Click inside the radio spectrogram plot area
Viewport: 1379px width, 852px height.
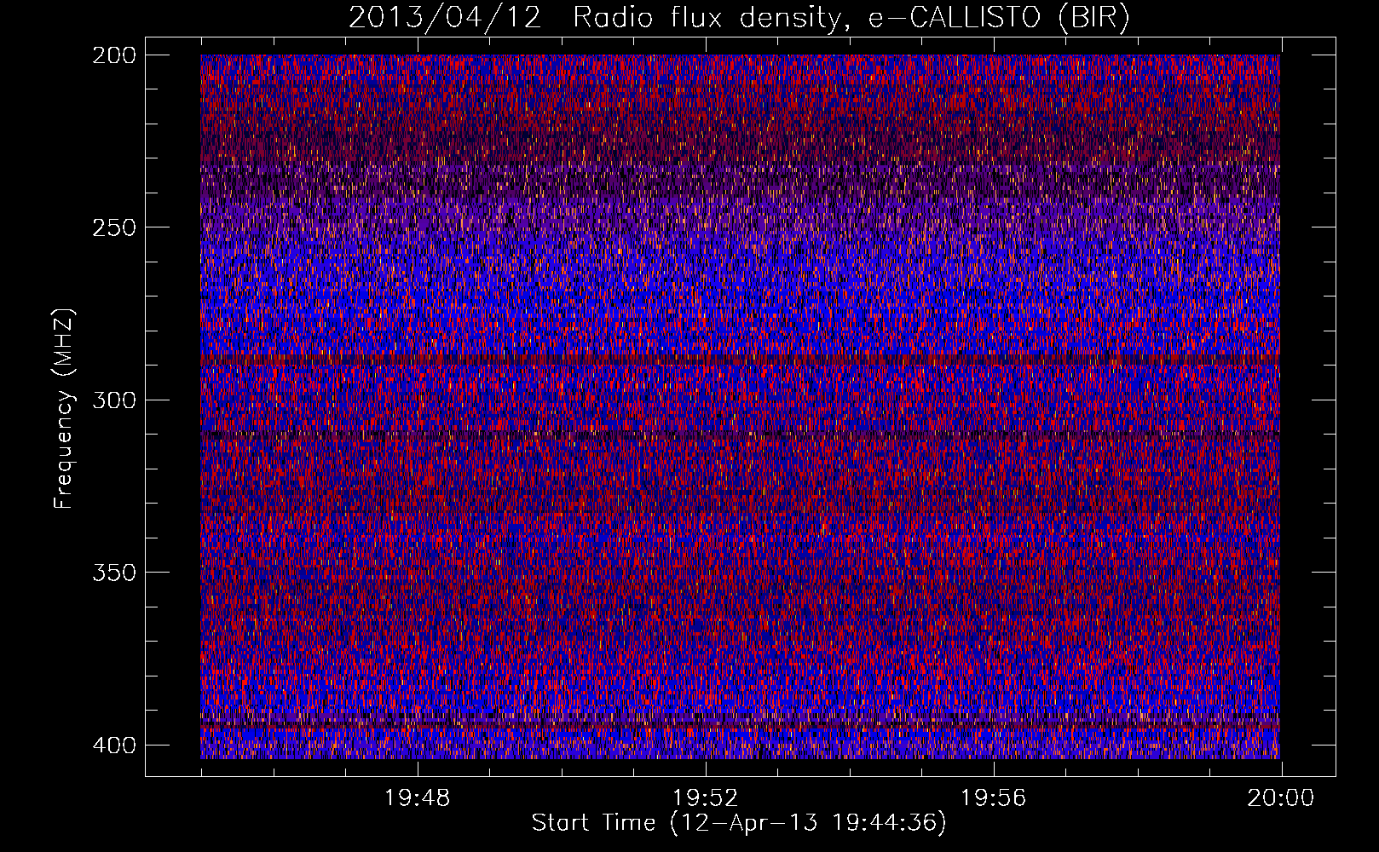[x=740, y=406]
